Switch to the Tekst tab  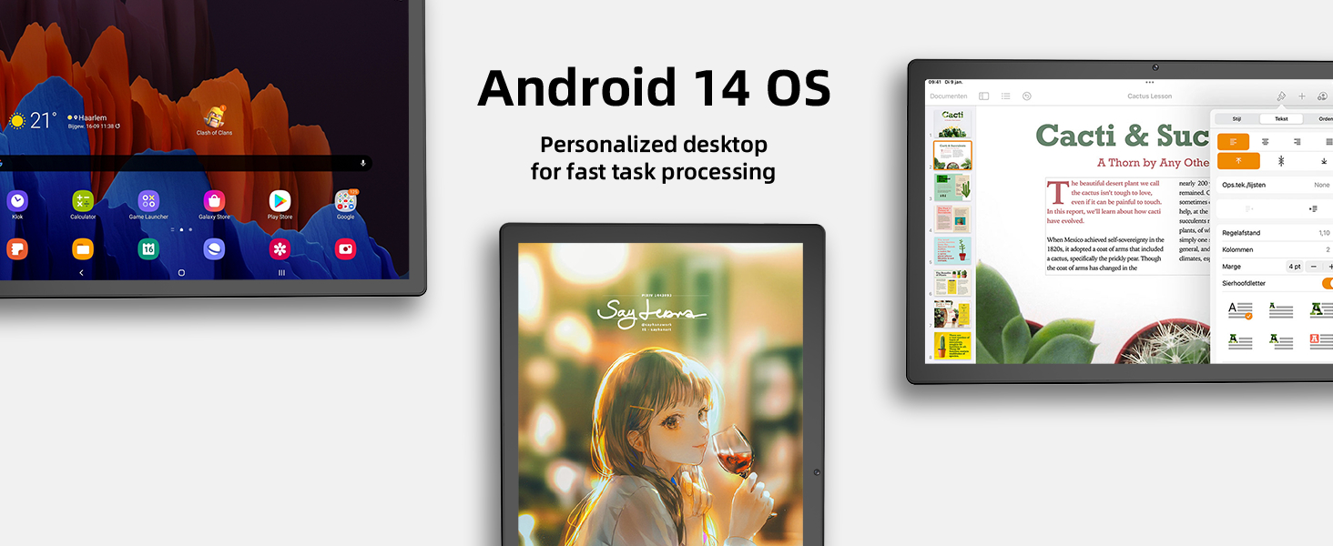tap(1281, 119)
